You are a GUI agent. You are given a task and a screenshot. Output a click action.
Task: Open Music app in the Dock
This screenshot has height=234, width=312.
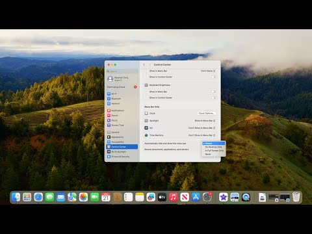(174, 197)
